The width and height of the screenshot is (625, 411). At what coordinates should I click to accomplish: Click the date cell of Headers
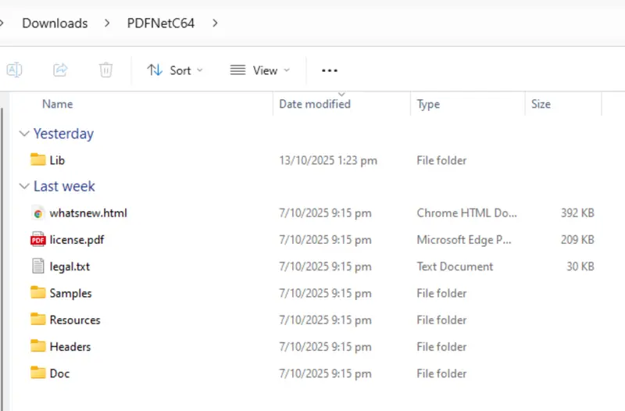click(x=325, y=347)
